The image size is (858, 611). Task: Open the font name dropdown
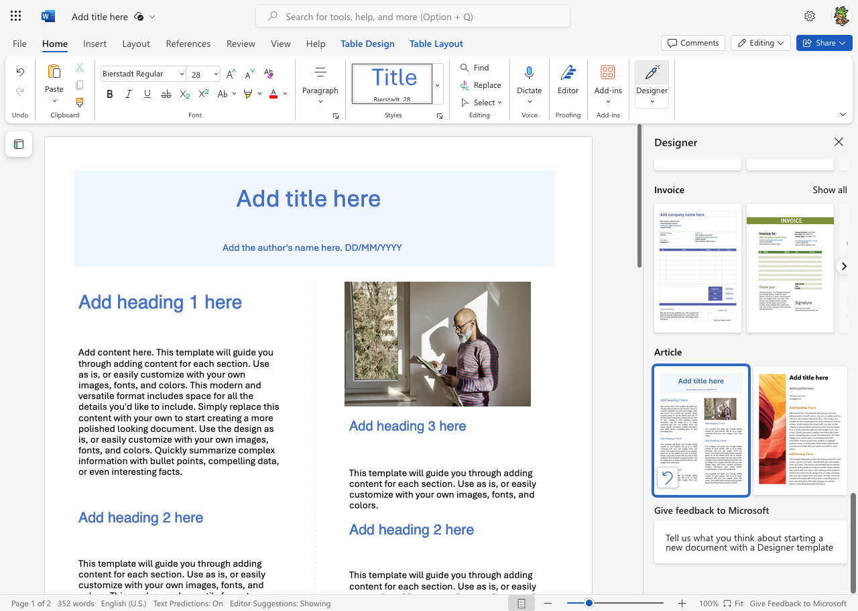181,74
